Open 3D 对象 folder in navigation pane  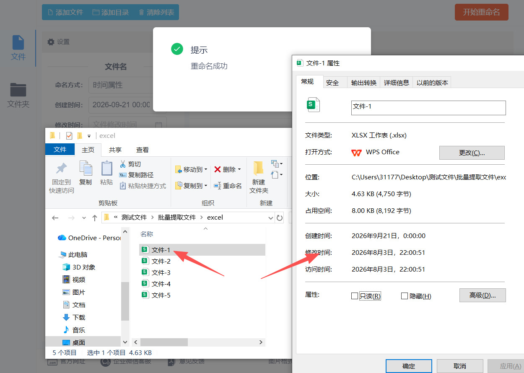click(79, 267)
